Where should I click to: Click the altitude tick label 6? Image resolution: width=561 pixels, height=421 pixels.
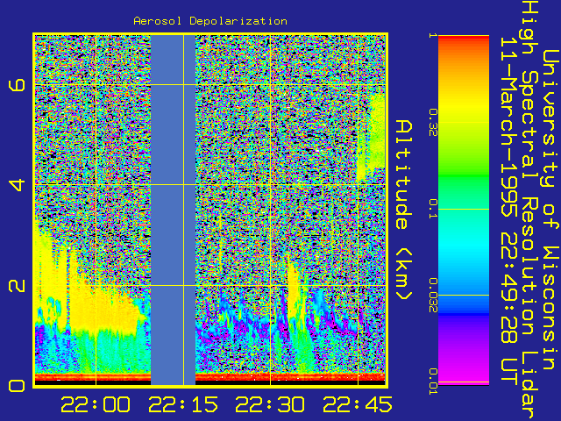point(18,85)
